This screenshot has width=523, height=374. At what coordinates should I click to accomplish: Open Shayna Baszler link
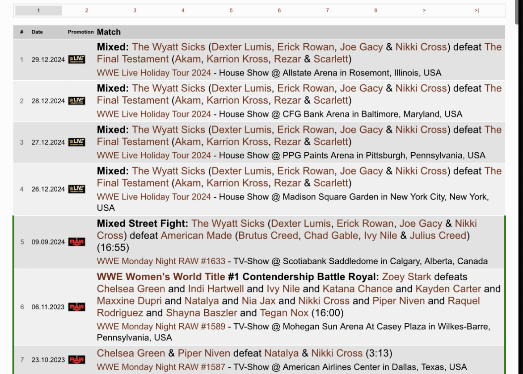[202, 313]
